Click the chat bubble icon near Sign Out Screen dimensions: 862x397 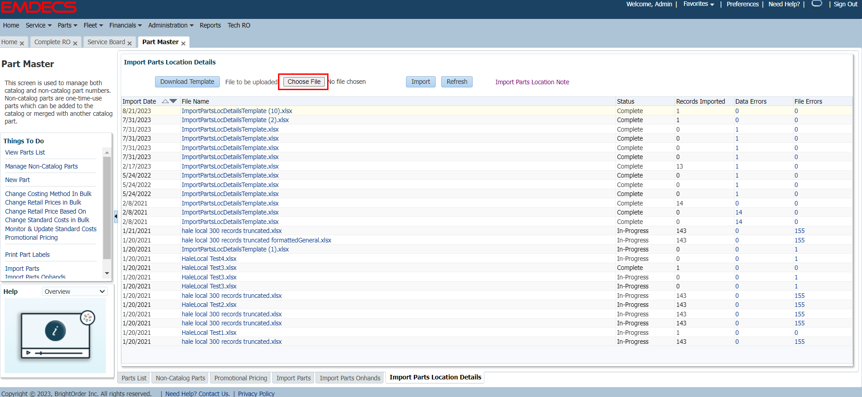817,4
